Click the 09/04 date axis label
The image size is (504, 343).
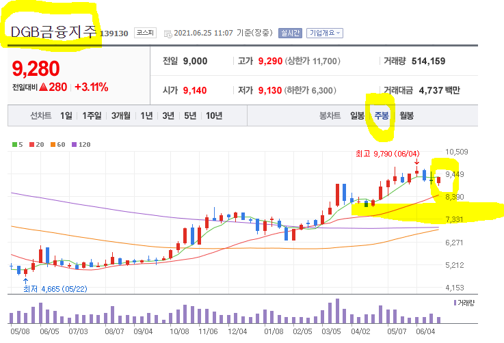click(x=143, y=331)
